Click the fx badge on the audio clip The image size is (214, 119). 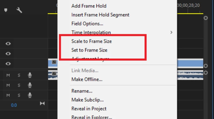click(54, 74)
